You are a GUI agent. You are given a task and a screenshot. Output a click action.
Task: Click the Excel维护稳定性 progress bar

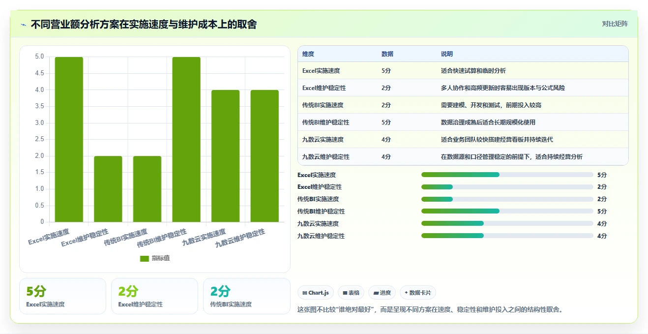(x=507, y=187)
